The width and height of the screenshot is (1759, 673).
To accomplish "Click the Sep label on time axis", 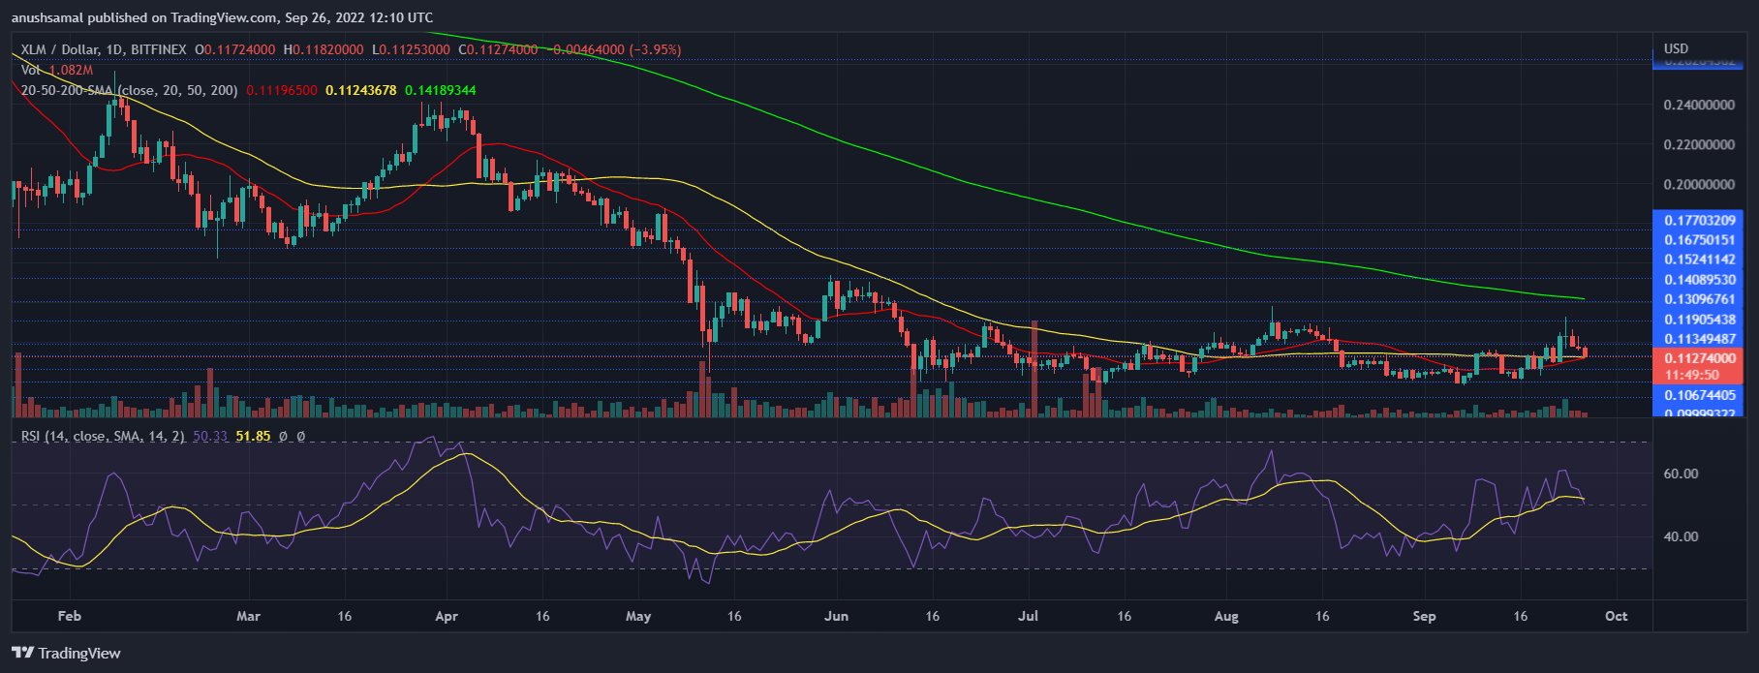I will (x=1424, y=616).
